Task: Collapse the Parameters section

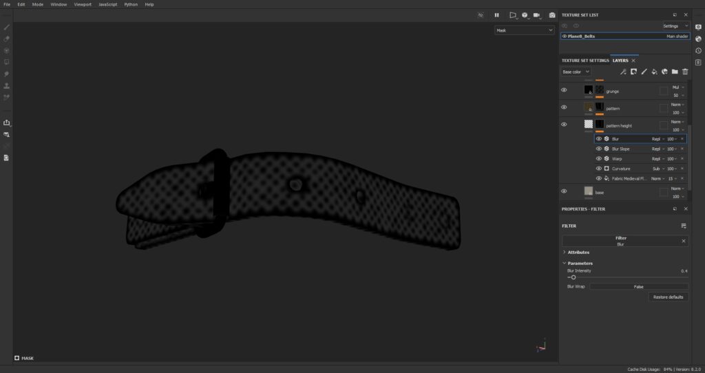Action: click(580, 263)
